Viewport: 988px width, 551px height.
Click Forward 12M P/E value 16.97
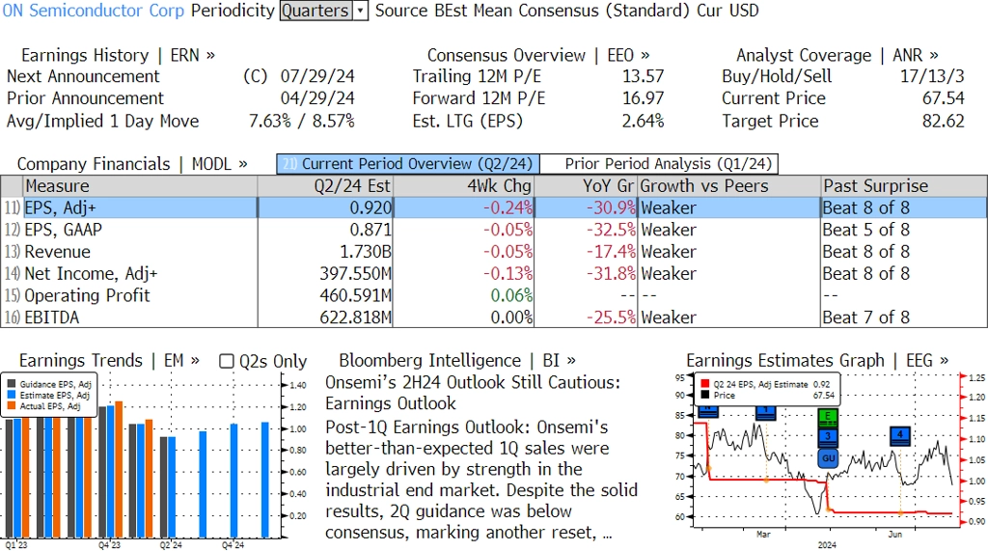coord(643,98)
